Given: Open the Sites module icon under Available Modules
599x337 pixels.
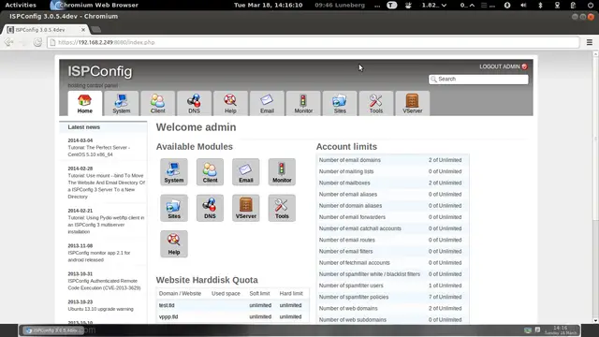Looking at the screenshot, I should [x=174, y=208].
